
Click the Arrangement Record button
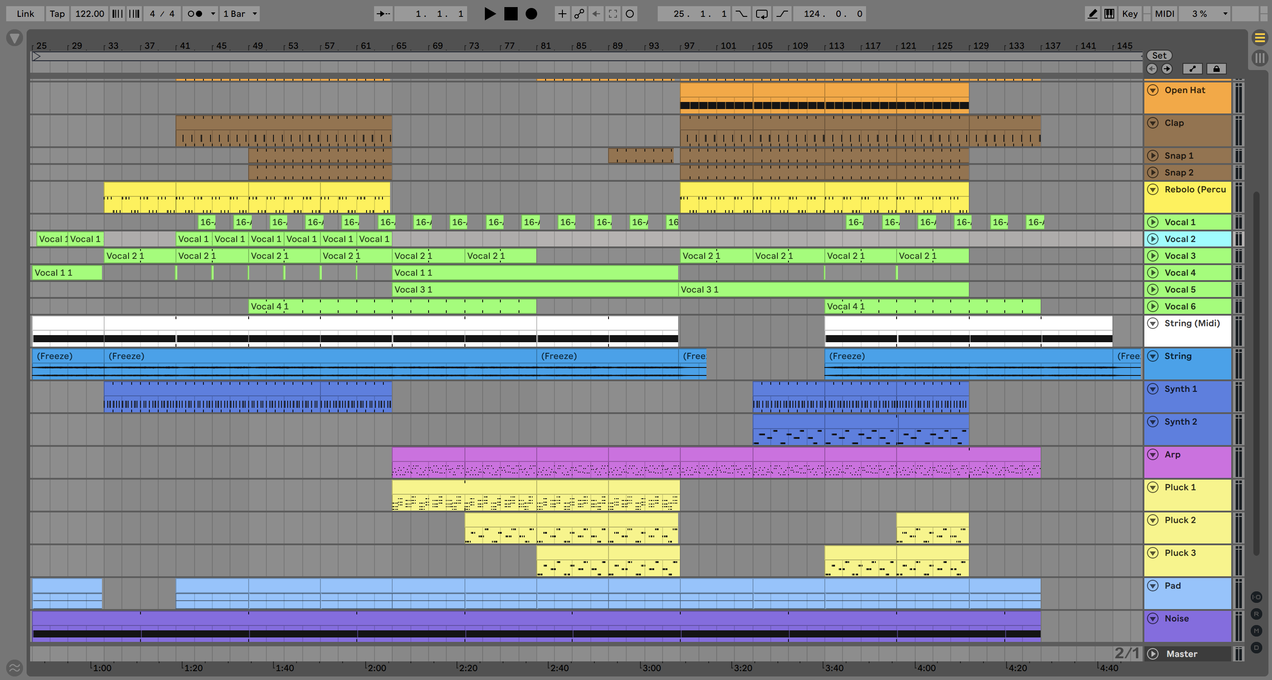point(531,14)
